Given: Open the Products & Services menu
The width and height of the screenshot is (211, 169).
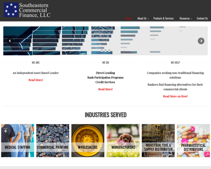Looking at the screenshot, I should tap(164, 18).
